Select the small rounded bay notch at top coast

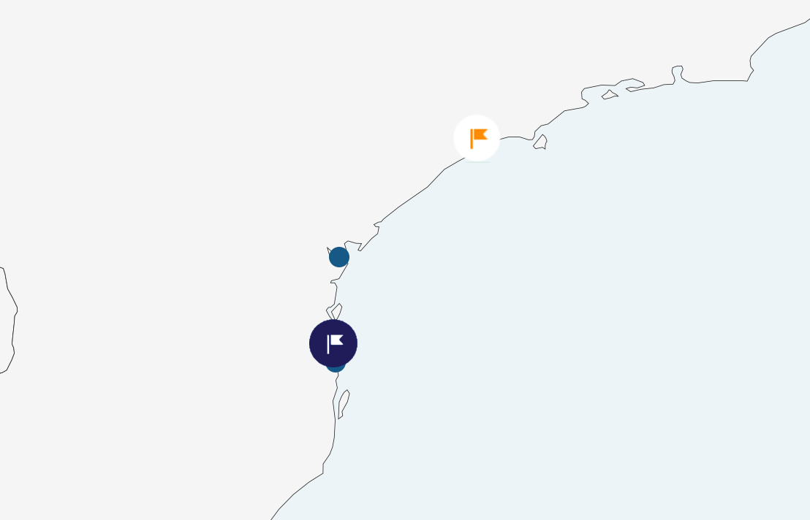click(677, 73)
